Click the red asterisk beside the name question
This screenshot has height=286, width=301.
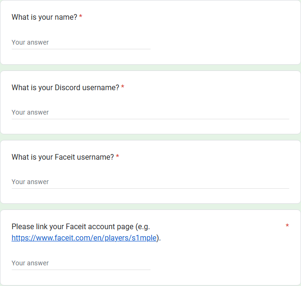click(x=80, y=17)
